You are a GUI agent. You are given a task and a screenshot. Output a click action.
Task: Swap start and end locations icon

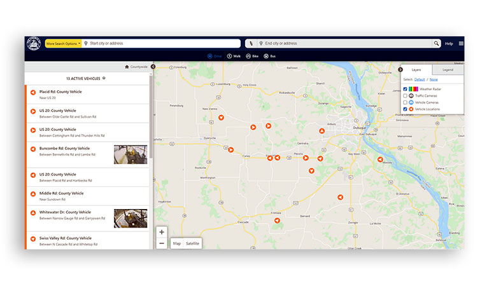point(251,43)
